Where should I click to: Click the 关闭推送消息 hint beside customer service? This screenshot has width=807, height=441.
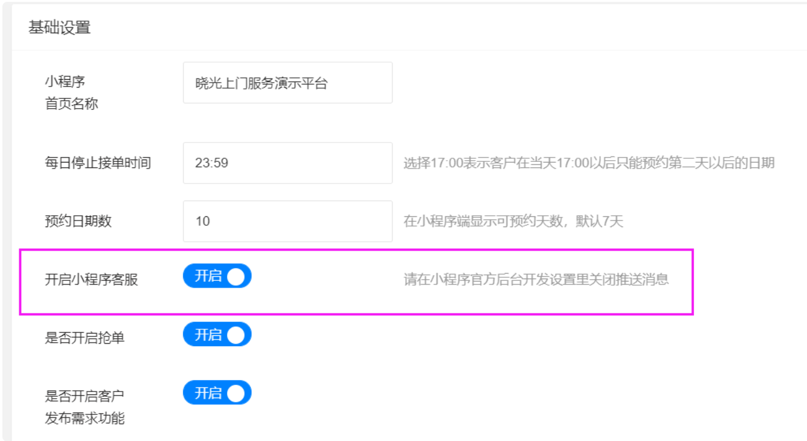tap(536, 280)
